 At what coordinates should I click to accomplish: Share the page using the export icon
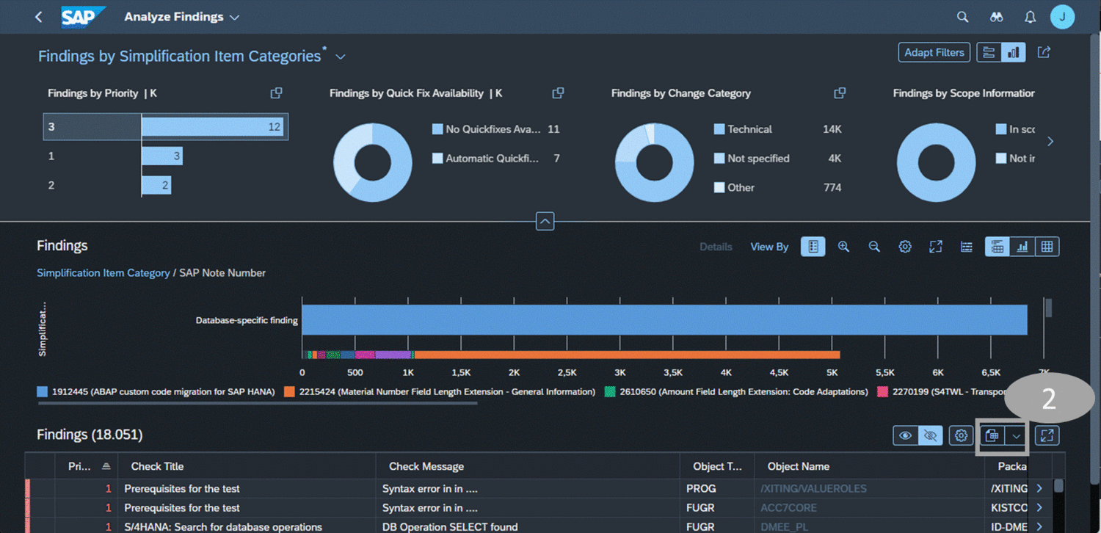tap(1044, 52)
